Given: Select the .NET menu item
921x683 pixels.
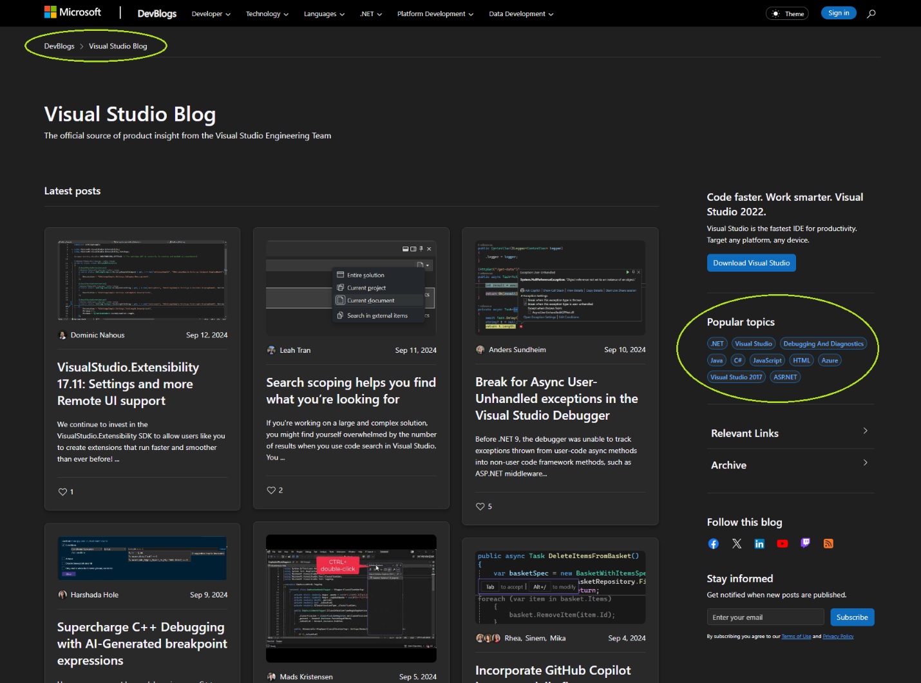Looking at the screenshot, I should [x=370, y=13].
